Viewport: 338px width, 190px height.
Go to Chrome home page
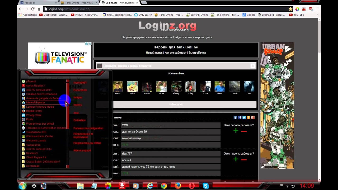[x=39, y=9]
